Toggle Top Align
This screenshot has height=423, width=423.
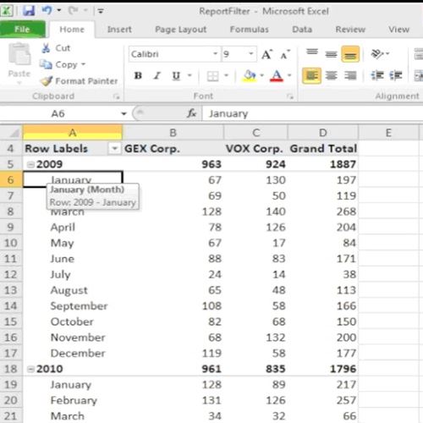[312, 53]
